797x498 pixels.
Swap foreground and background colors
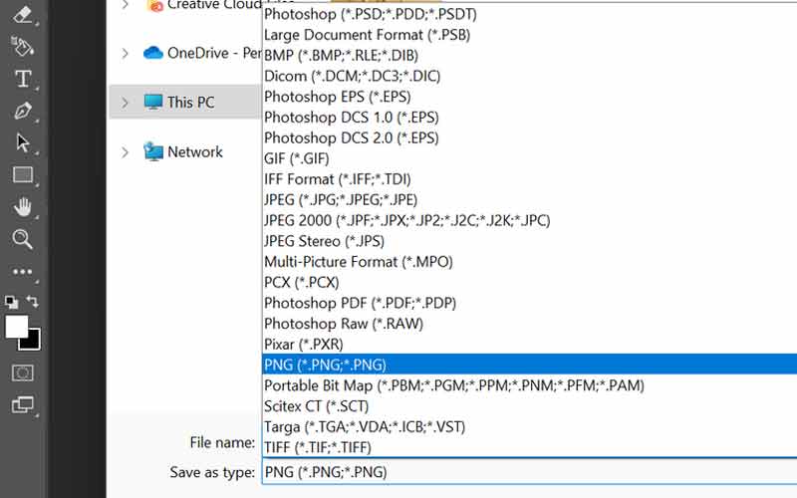(34, 301)
